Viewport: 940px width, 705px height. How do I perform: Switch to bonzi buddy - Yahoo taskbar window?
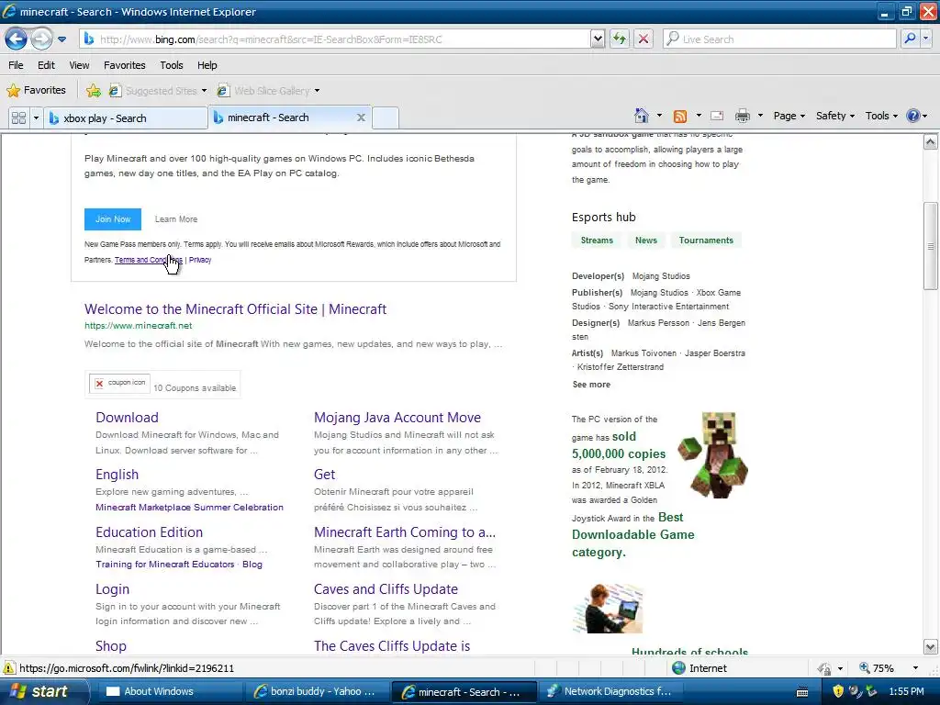click(316, 692)
